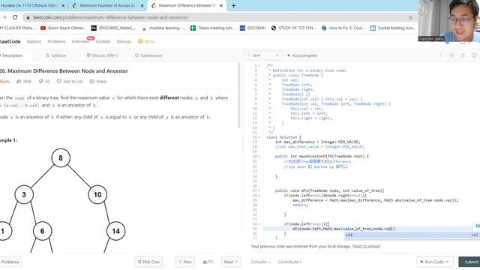Collapse the if block fold at line 28

259,195
